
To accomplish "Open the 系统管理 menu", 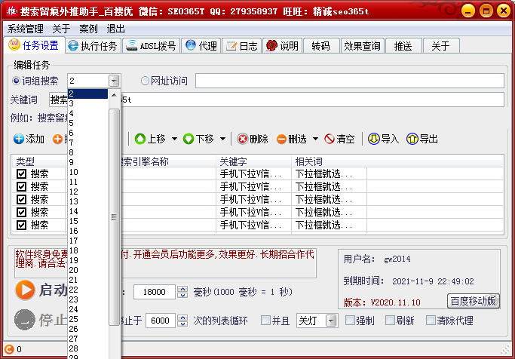I will (x=26, y=29).
